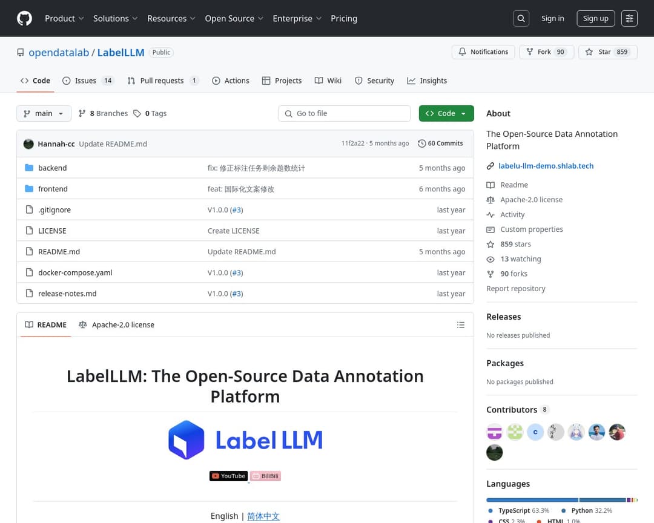The image size is (654, 523).
Task: Switch README to 简体中文
Action: (263, 516)
